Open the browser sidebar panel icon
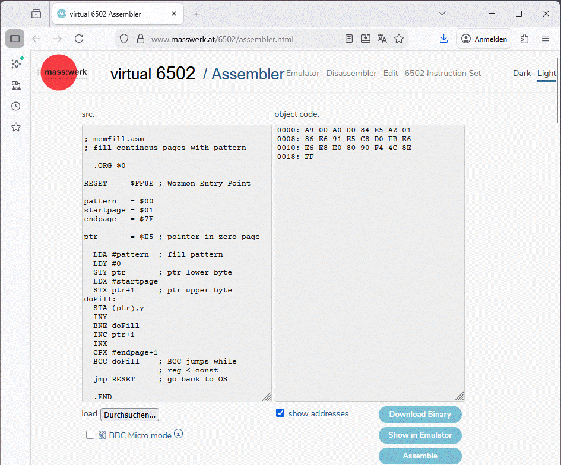 (x=15, y=39)
